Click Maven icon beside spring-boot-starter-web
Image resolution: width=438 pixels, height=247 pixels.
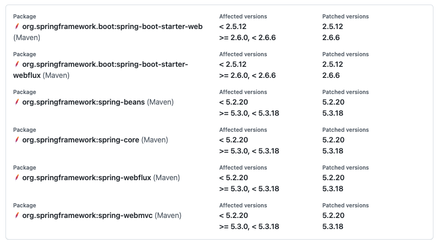click(17, 27)
